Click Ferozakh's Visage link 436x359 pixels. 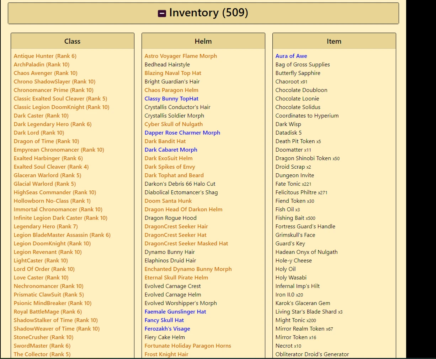[168, 329]
